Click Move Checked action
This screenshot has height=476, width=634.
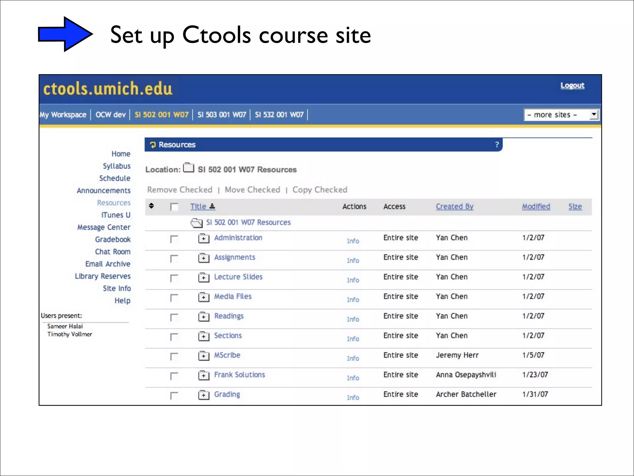tap(252, 190)
